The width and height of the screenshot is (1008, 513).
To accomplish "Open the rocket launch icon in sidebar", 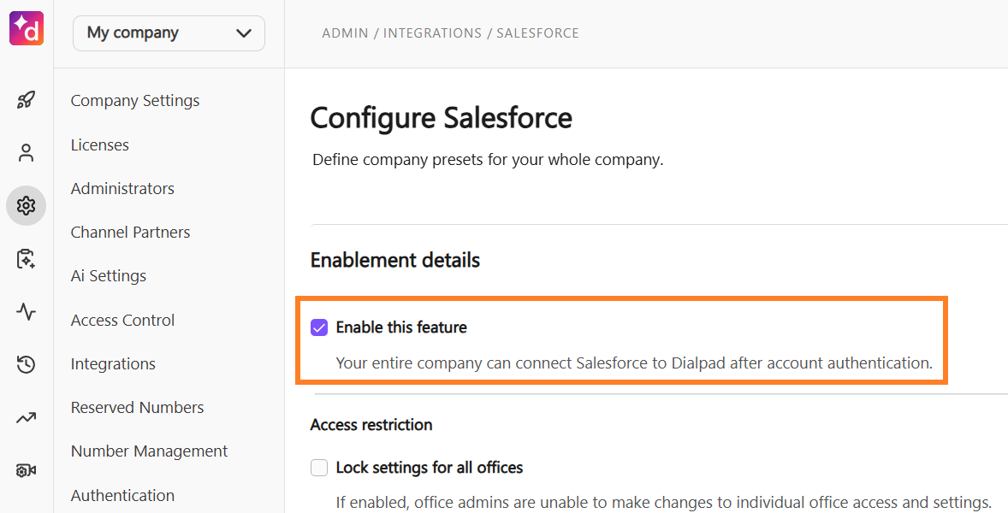I will [26, 99].
